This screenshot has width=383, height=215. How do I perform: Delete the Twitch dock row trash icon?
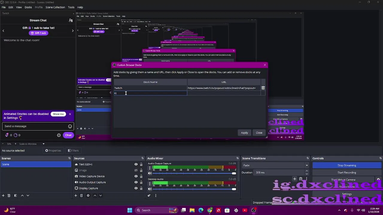[x=263, y=88]
